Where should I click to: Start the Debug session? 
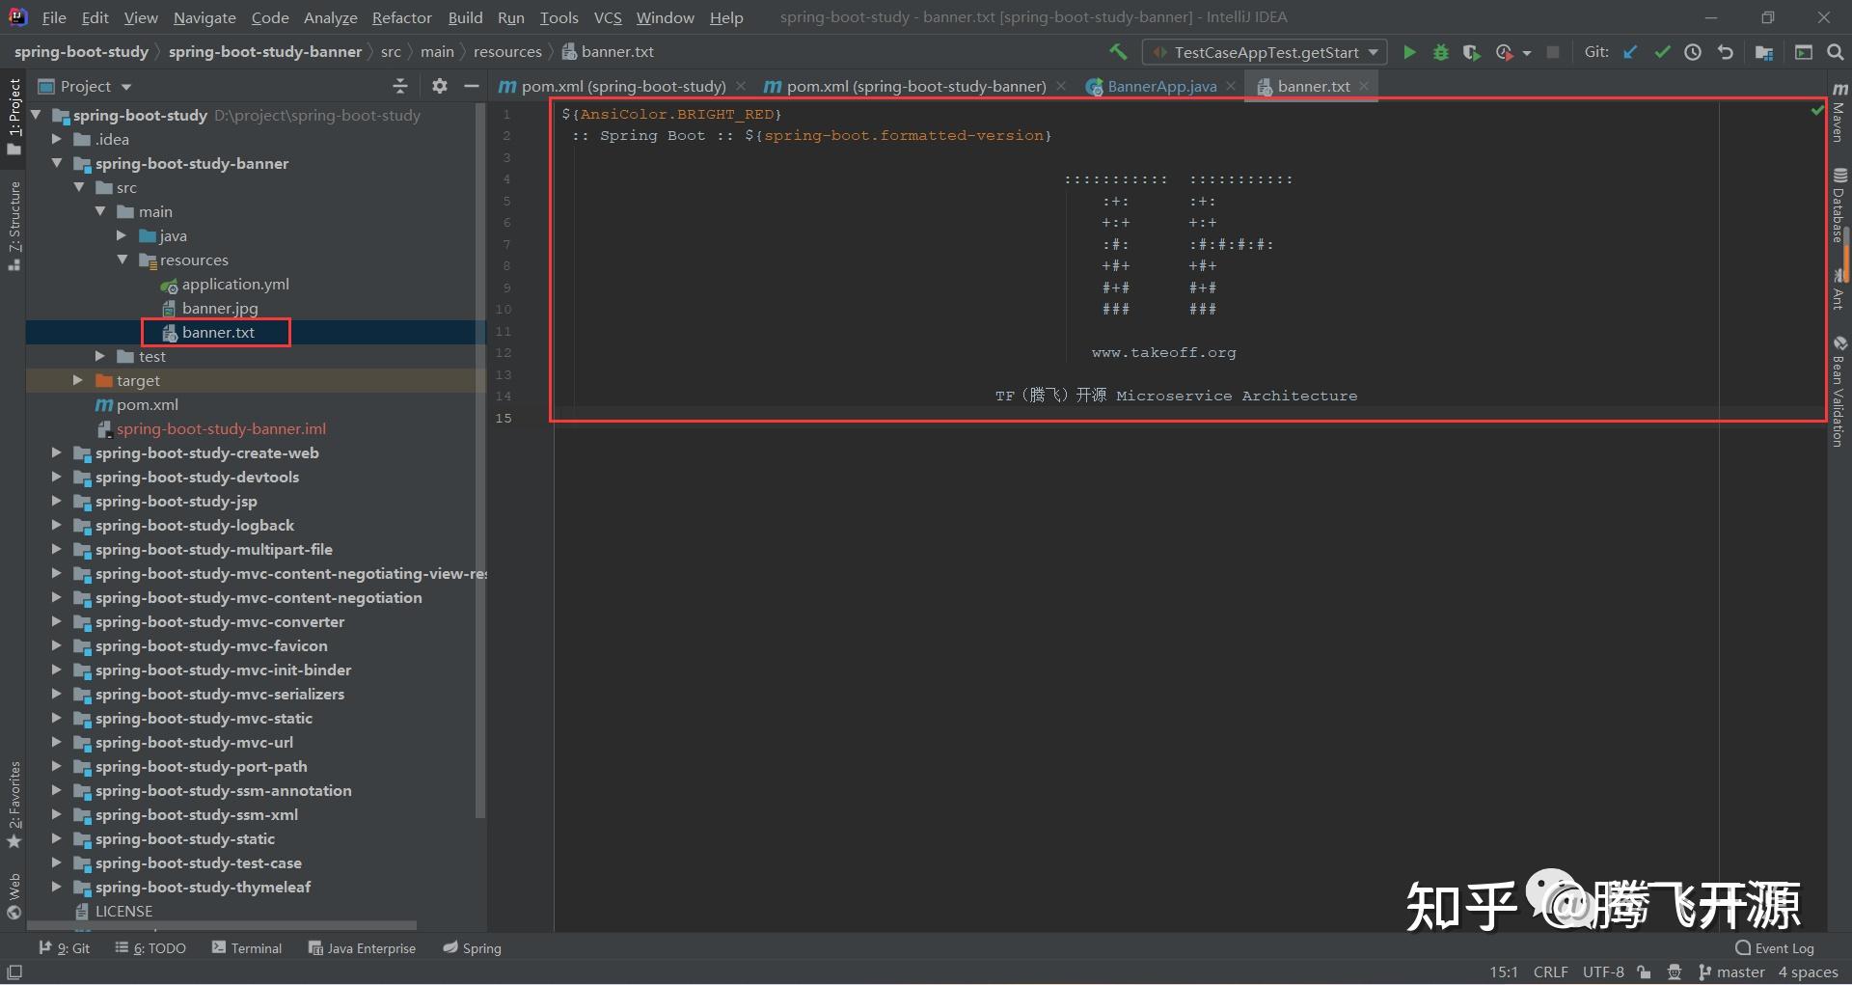pyautogui.click(x=1440, y=52)
